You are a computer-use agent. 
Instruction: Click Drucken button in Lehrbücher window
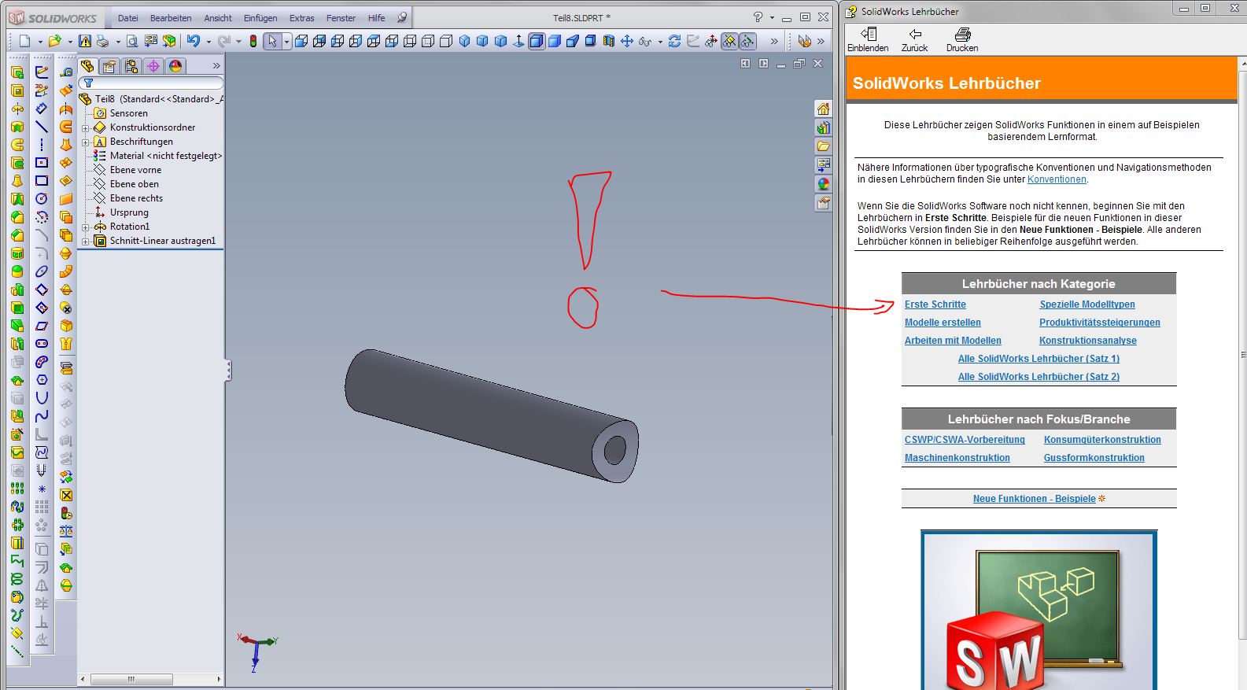click(962, 40)
